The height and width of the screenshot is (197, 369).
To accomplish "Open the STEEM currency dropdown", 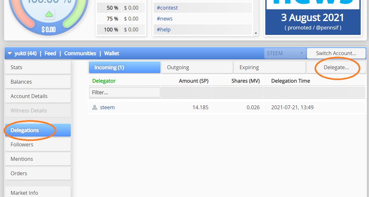I will click(285, 53).
